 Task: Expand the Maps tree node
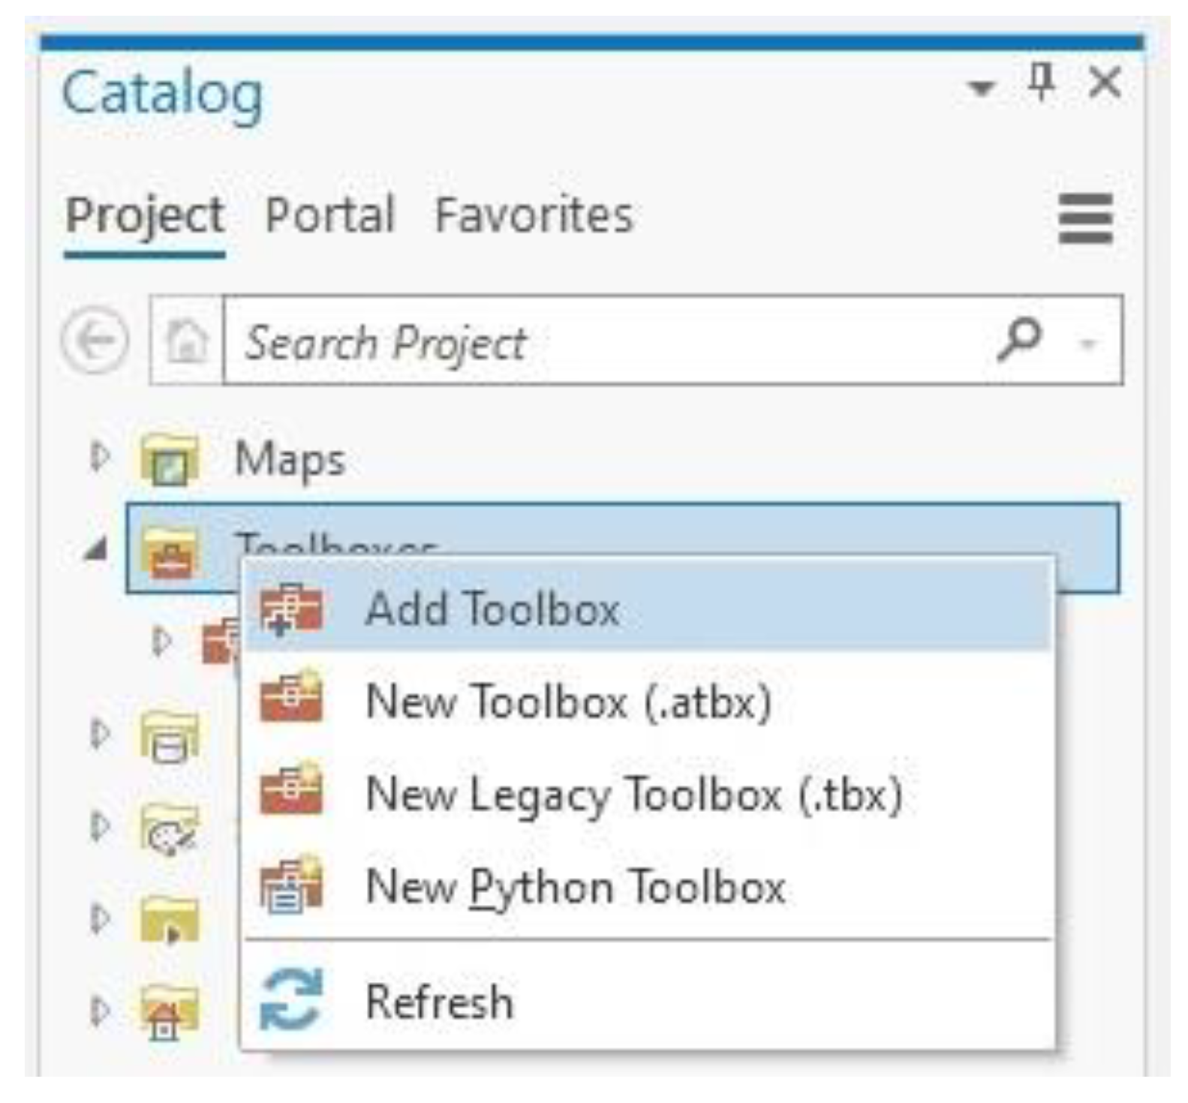pos(99,457)
